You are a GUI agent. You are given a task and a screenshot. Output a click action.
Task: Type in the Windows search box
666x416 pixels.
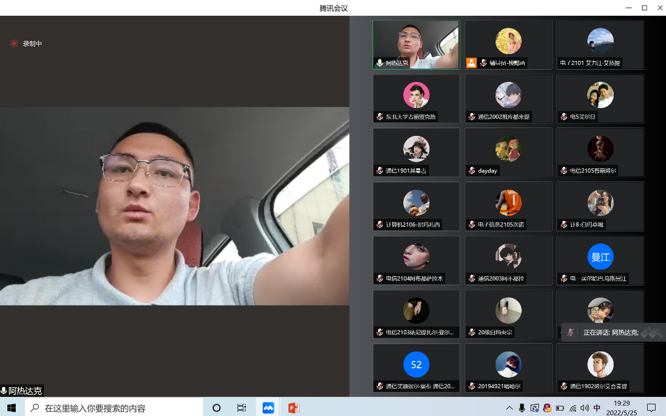pos(115,408)
